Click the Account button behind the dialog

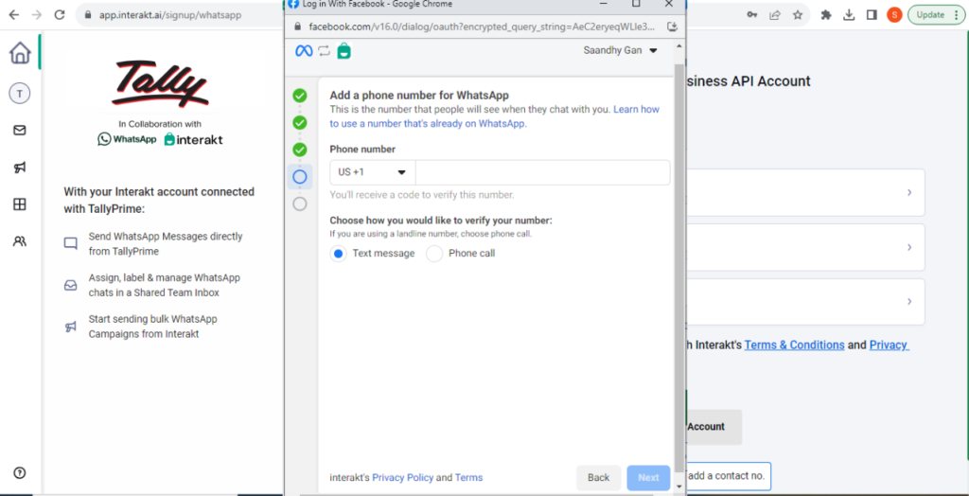(x=714, y=427)
